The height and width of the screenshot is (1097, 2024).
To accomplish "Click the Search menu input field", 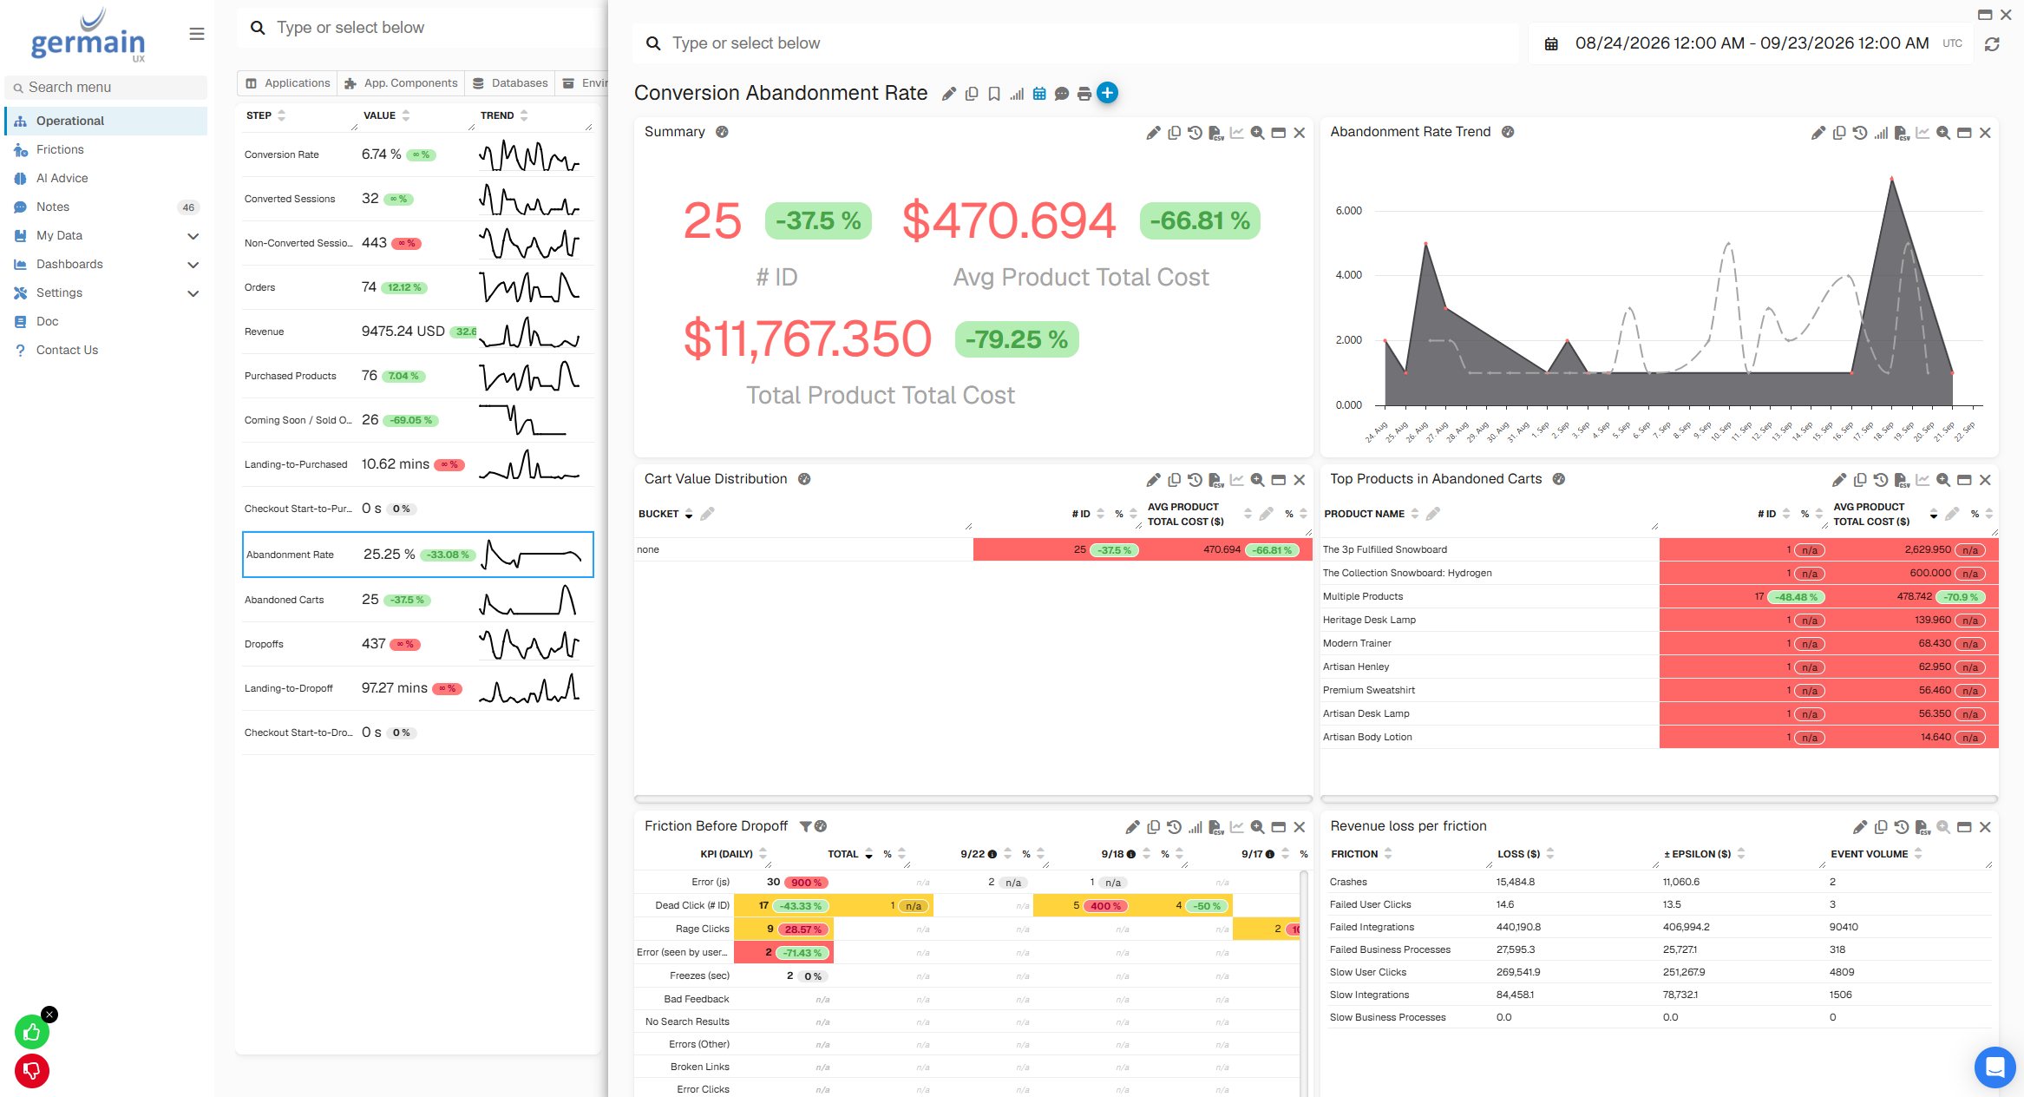I will click(x=107, y=87).
